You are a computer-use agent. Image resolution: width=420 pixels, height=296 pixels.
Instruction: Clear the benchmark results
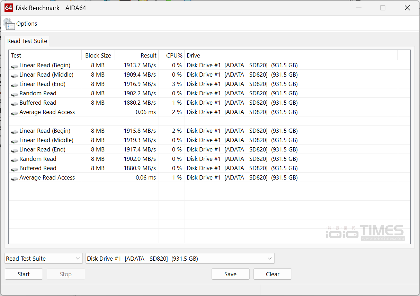[272, 274]
